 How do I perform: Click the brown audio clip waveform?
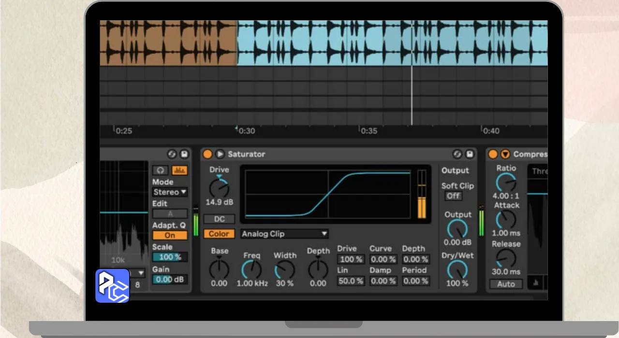tap(168, 42)
